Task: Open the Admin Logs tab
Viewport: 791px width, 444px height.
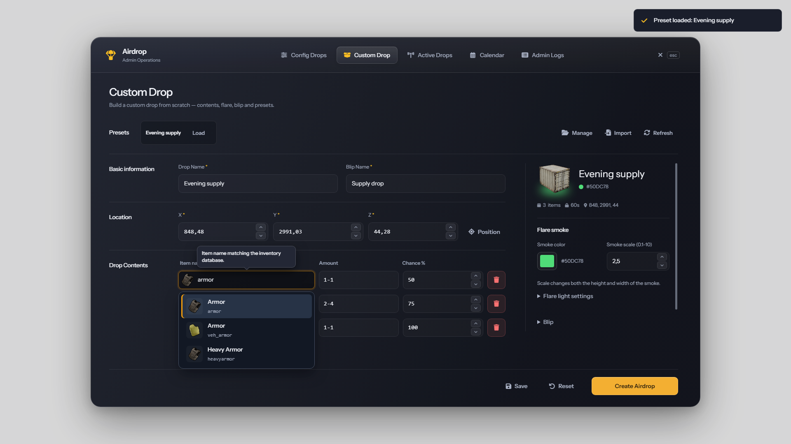Action: coord(543,55)
